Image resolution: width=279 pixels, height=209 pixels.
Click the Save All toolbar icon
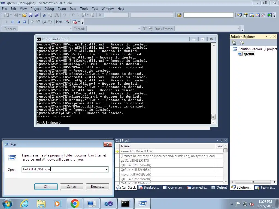pos(37,15)
